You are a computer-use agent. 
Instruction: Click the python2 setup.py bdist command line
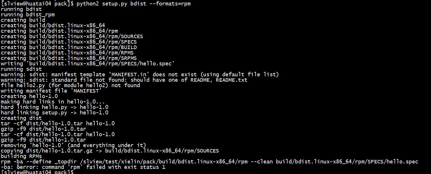click(x=96, y=4)
